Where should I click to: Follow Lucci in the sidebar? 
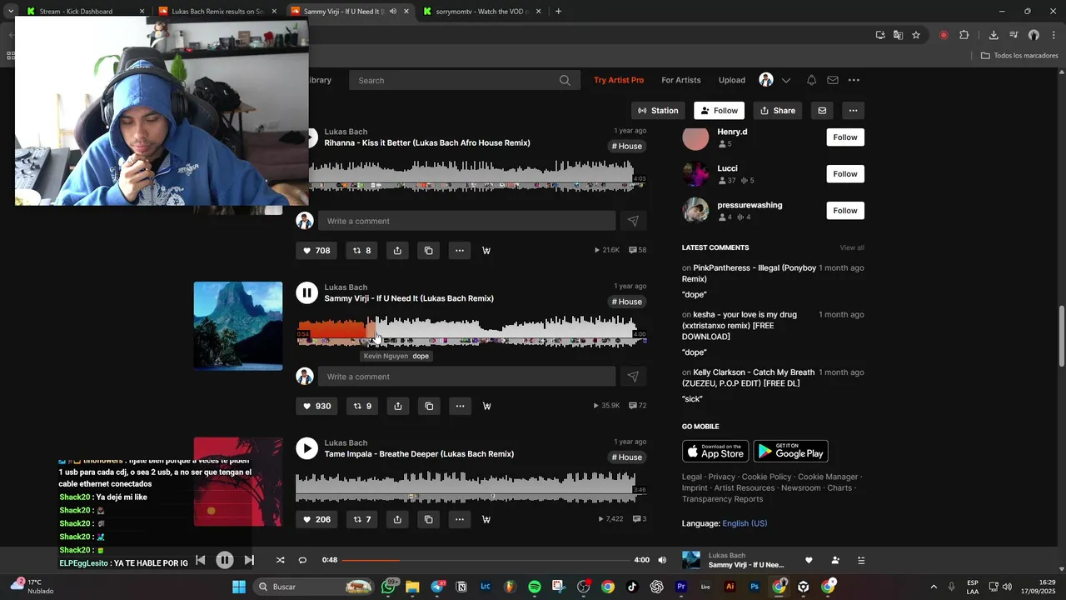coord(845,174)
